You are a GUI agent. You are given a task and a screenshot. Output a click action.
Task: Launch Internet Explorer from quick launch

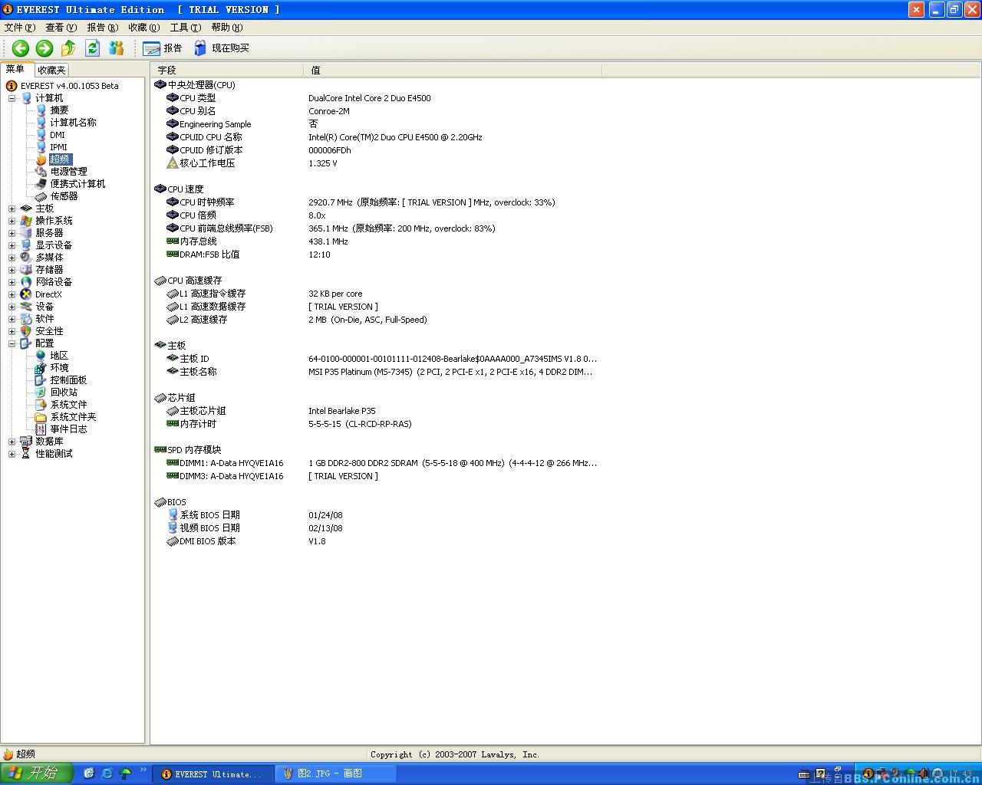pos(107,774)
